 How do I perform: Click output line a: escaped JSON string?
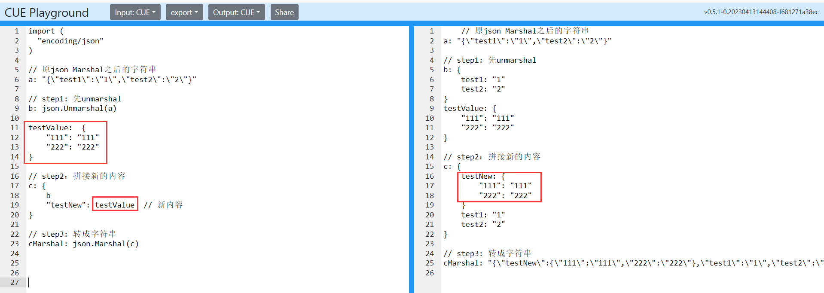click(528, 41)
